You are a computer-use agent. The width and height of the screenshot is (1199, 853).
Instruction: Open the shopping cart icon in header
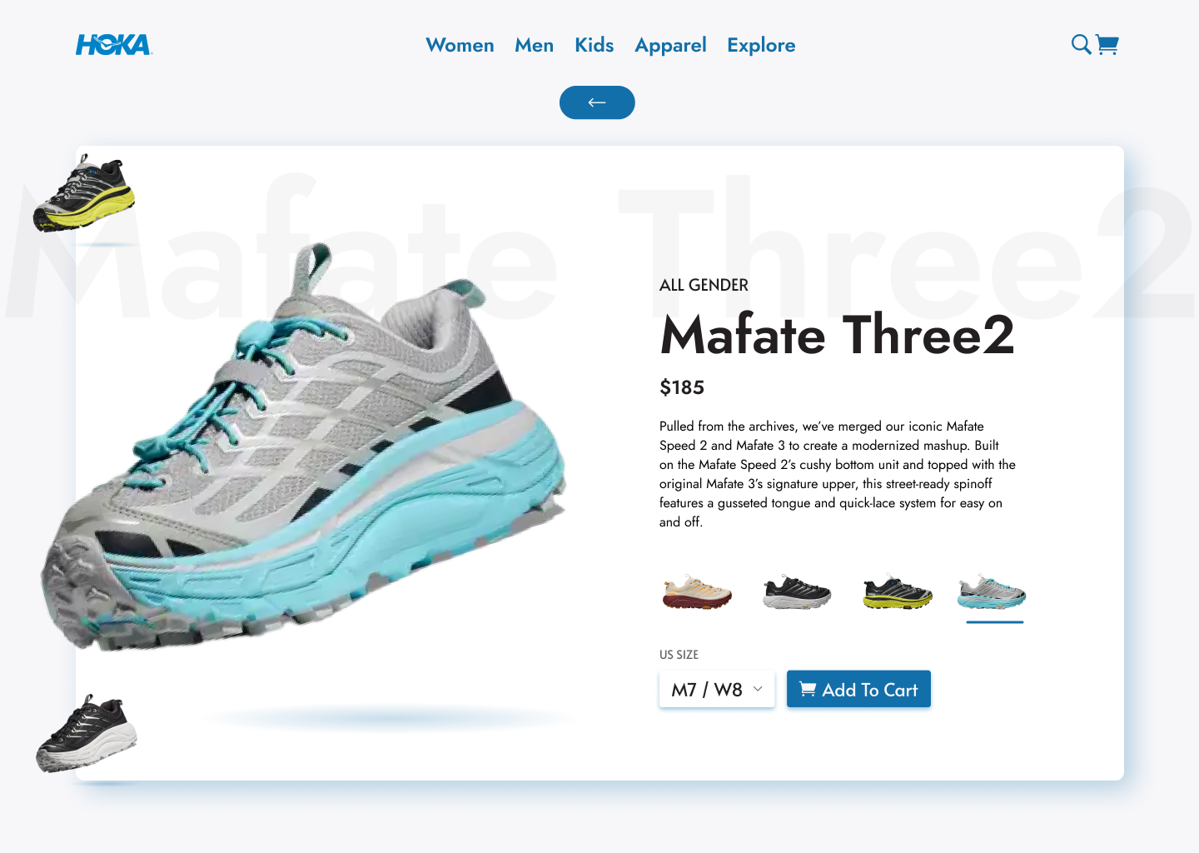point(1107,44)
